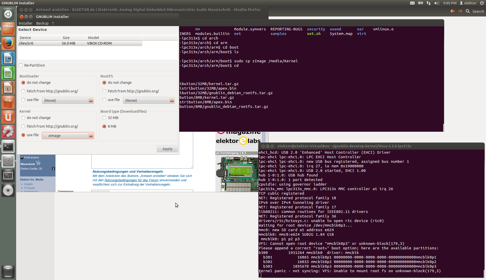Launch LibreOffice Writer from dock
This screenshot has height=280, width=486.
[8, 59]
